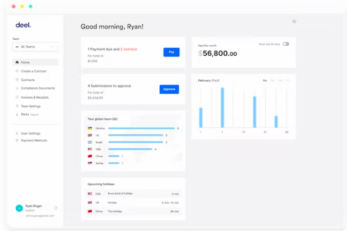Click the 'Paid this month' label
347x231 pixels.
pyautogui.click(x=207, y=46)
